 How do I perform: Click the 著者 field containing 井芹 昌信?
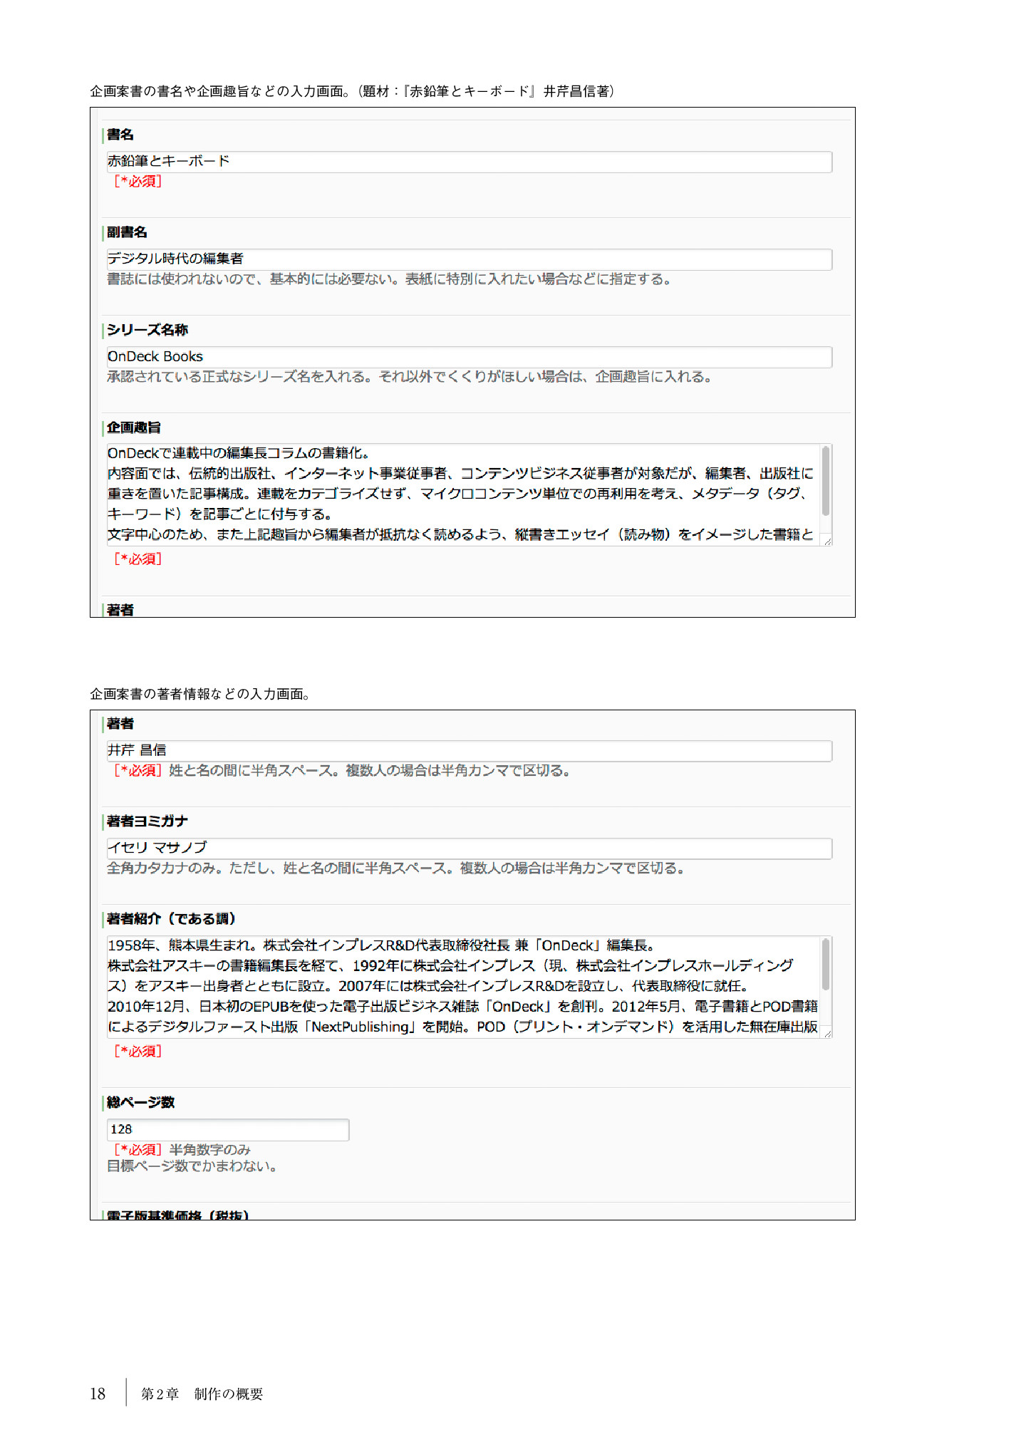click(x=469, y=751)
